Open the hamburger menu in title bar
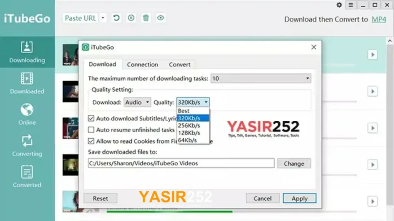 pos(351,5)
